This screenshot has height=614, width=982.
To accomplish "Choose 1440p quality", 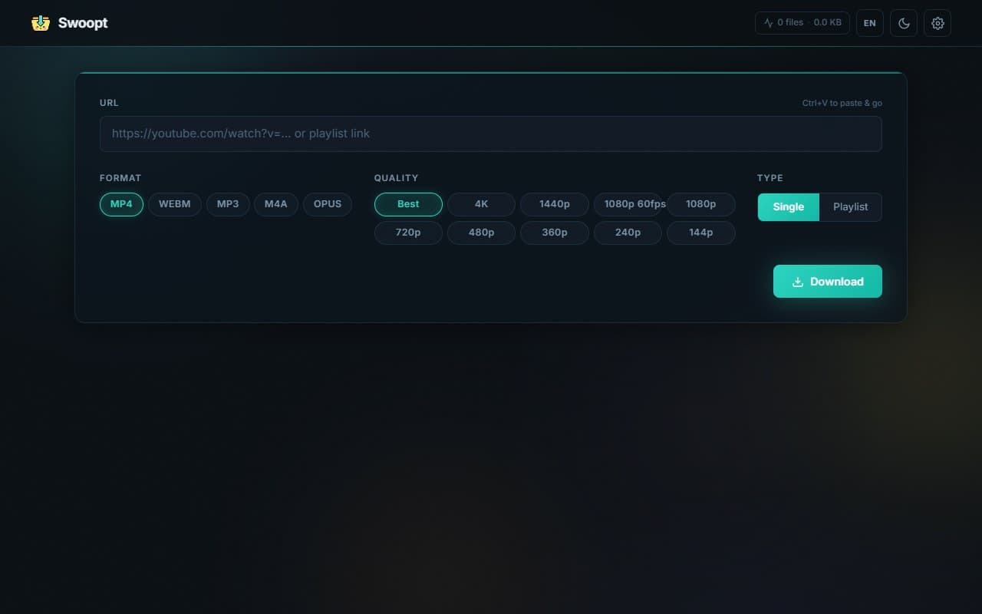I will (555, 204).
